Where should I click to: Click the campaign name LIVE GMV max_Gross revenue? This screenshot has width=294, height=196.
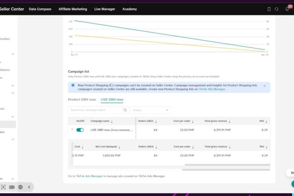coord(112,130)
